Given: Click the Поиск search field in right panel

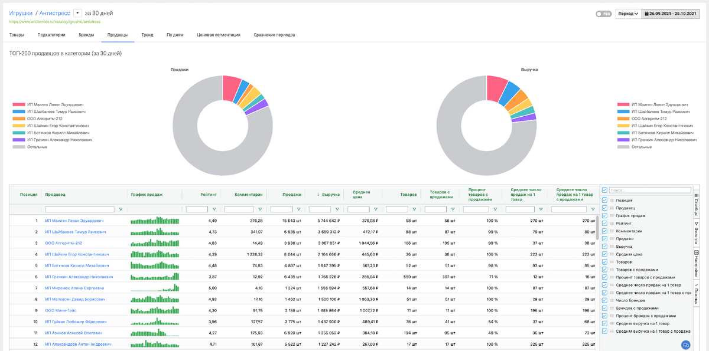Looking at the screenshot, I should pyautogui.click(x=650, y=190).
